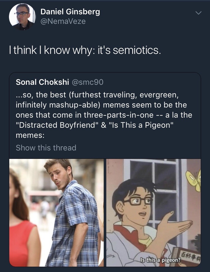Open the Is This a Pigeon image

tap(154, 213)
